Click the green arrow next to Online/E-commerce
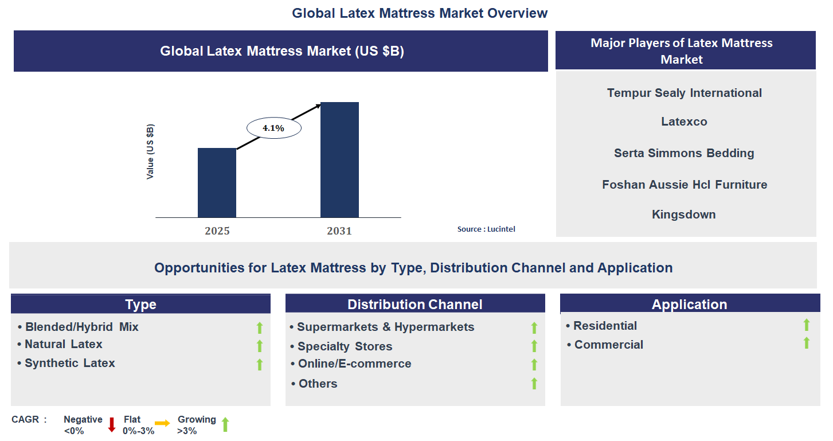This screenshot has height=441, width=833. [x=534, y=364]
